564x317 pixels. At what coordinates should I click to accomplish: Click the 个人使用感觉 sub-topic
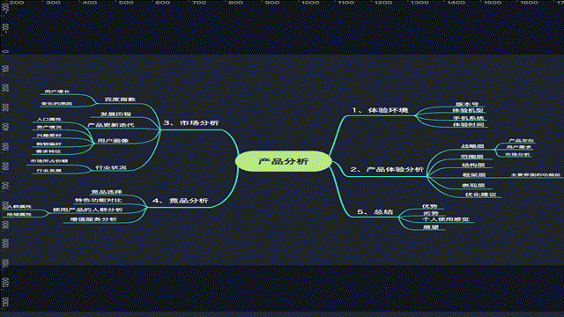coord(446,219)
